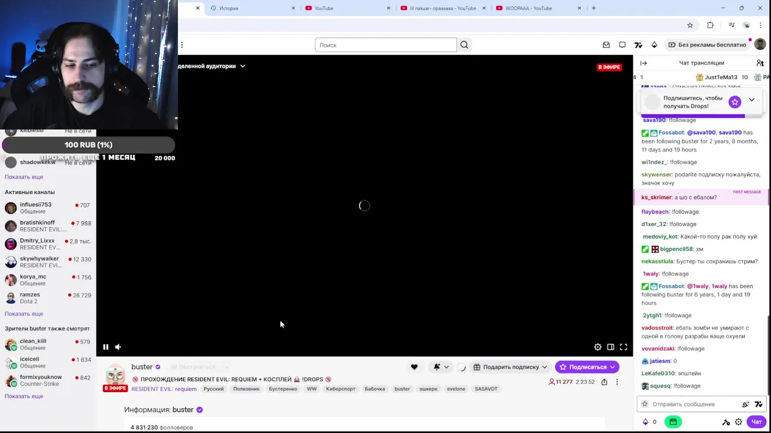Screen dimensions: 771x433
Task: Open the chat community users icon
Action: coord(760,63)
